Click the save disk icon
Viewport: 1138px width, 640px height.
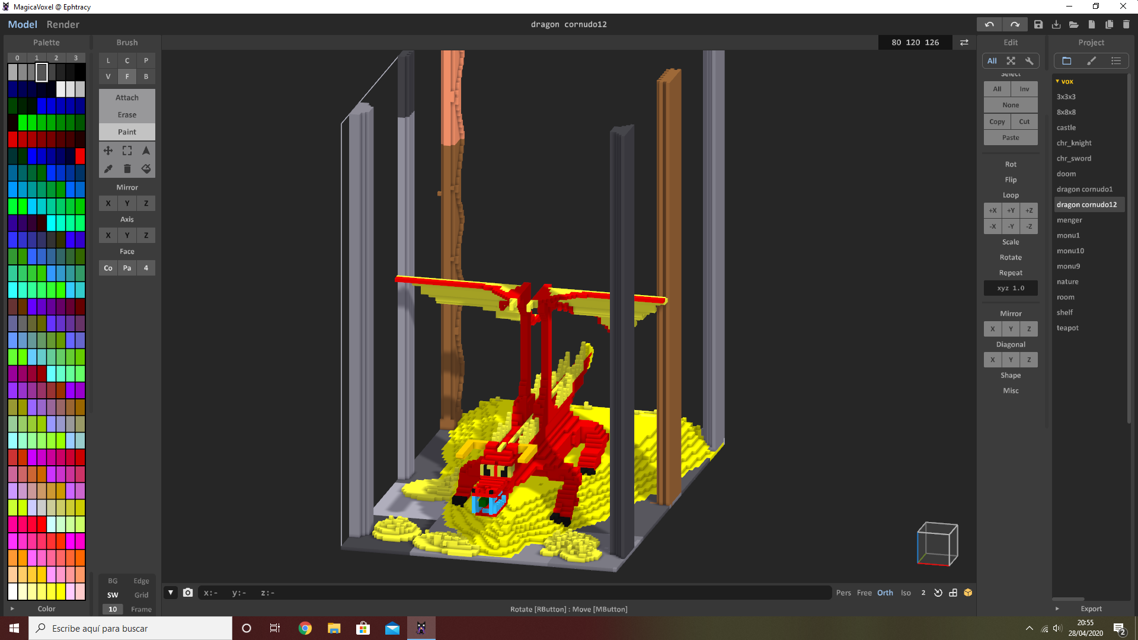[x=1038, y=24]
